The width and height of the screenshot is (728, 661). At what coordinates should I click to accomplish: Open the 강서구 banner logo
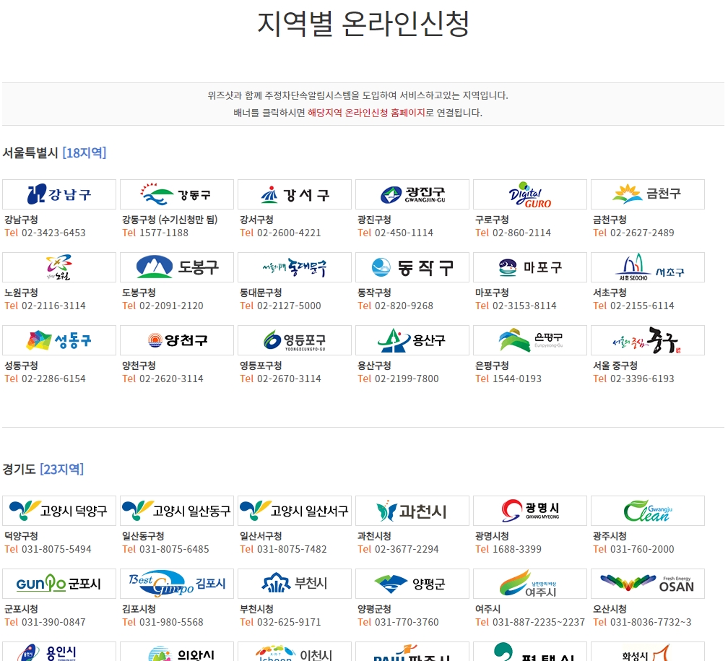(x=295, y=194)
